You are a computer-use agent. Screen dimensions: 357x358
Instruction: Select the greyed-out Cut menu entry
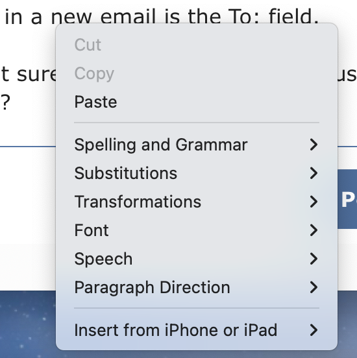pos(197,45)
